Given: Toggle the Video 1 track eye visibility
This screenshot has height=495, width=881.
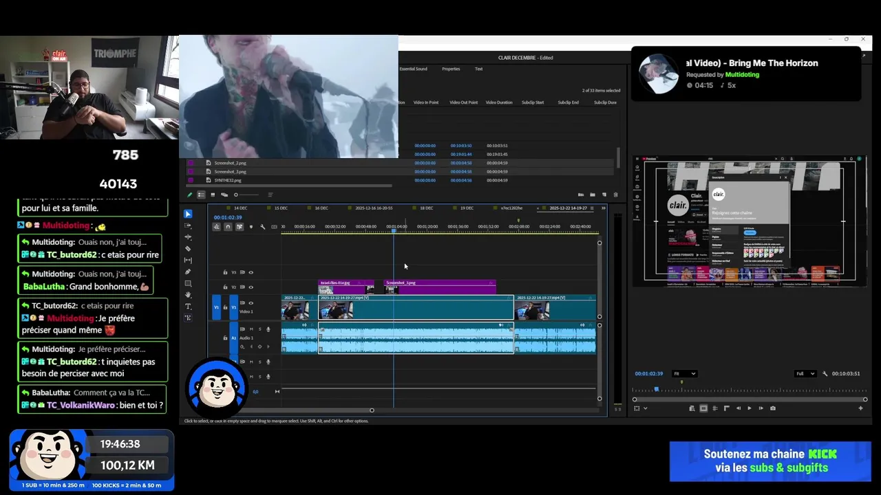Looking at the screenshot, I should [x=251, y=303].
